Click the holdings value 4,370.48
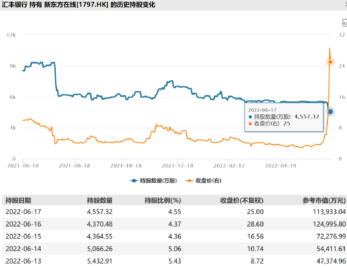Screen dimensions: 347x266 99,224
